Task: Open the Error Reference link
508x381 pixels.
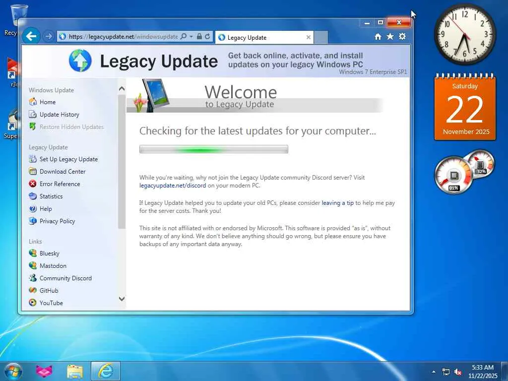Action: tap(60, 184)
